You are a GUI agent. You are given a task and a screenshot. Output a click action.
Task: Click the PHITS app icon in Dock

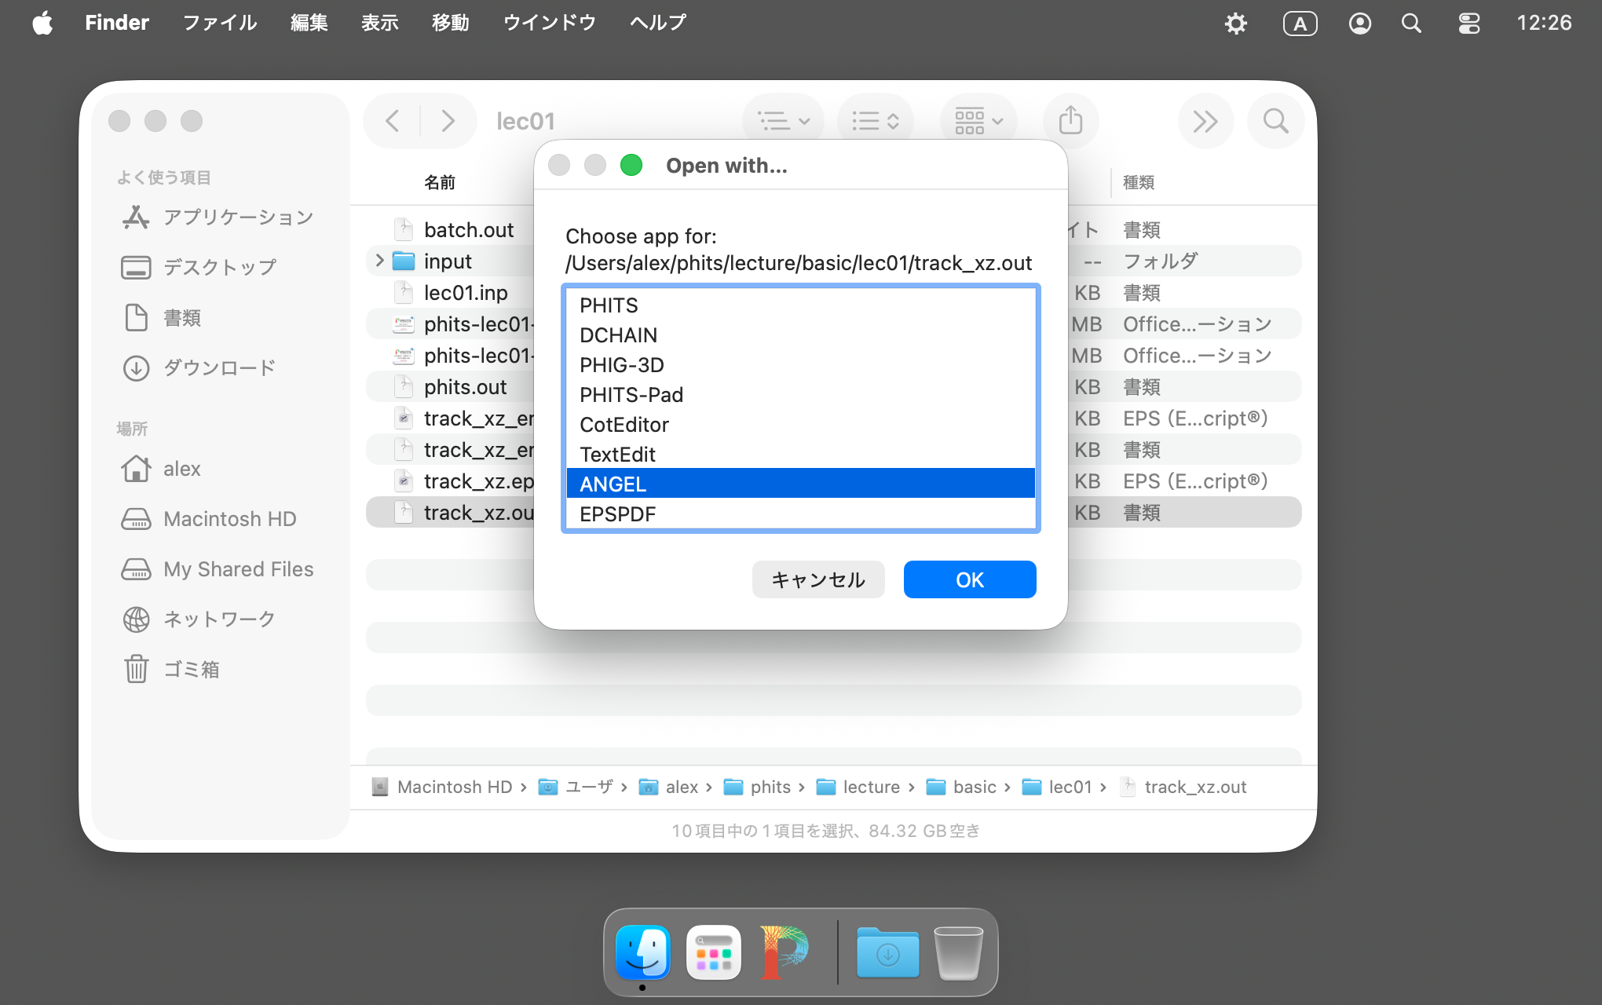click(x=785, y=952)
